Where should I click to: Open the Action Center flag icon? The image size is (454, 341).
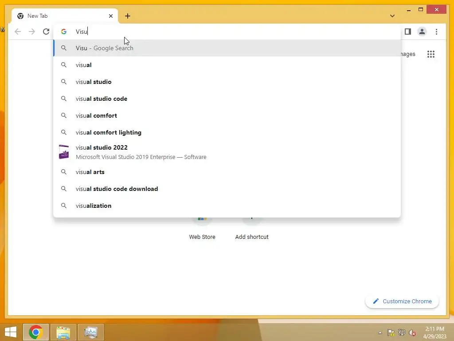[391, 333]
